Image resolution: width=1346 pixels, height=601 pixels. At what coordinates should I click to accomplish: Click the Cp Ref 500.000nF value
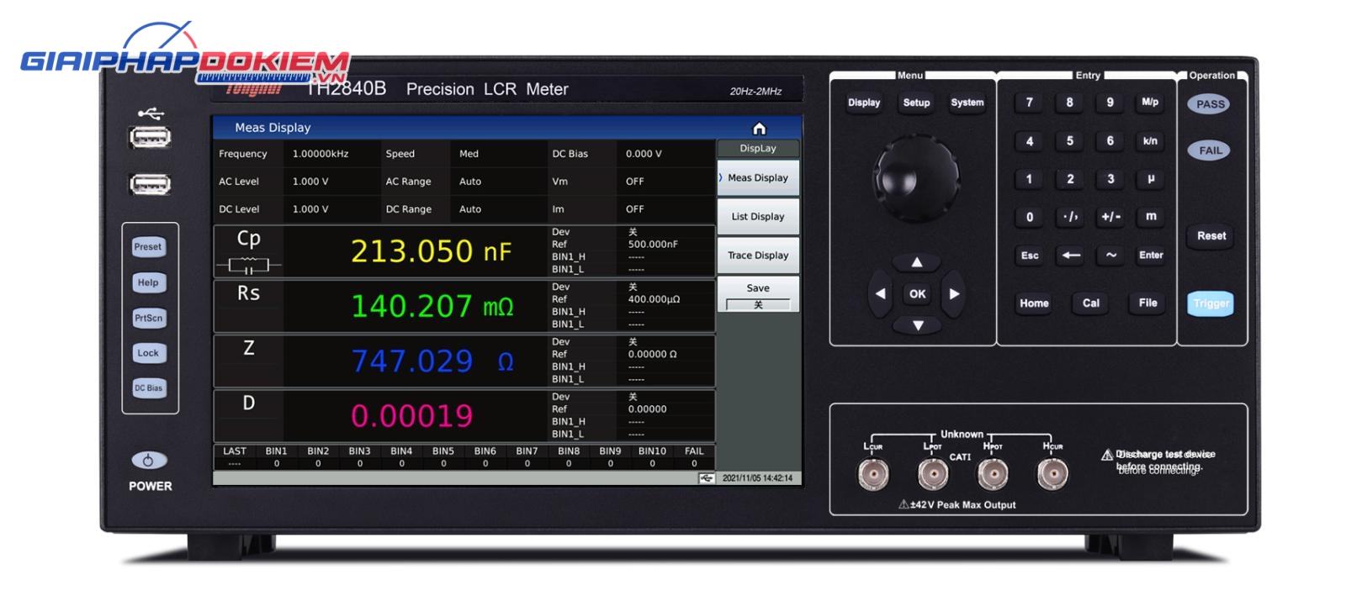653,245
